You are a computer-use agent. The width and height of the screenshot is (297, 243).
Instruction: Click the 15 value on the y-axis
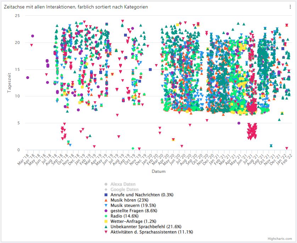tap(17, 69)
